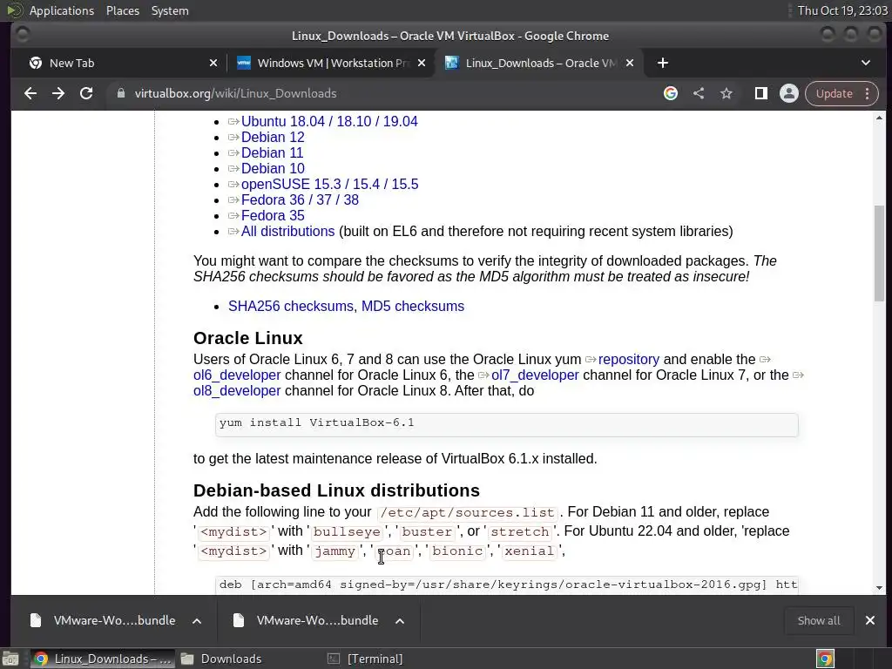Click the clock Thu Oct 19, 23:03
892x669 pixels.
coord(842,10)
